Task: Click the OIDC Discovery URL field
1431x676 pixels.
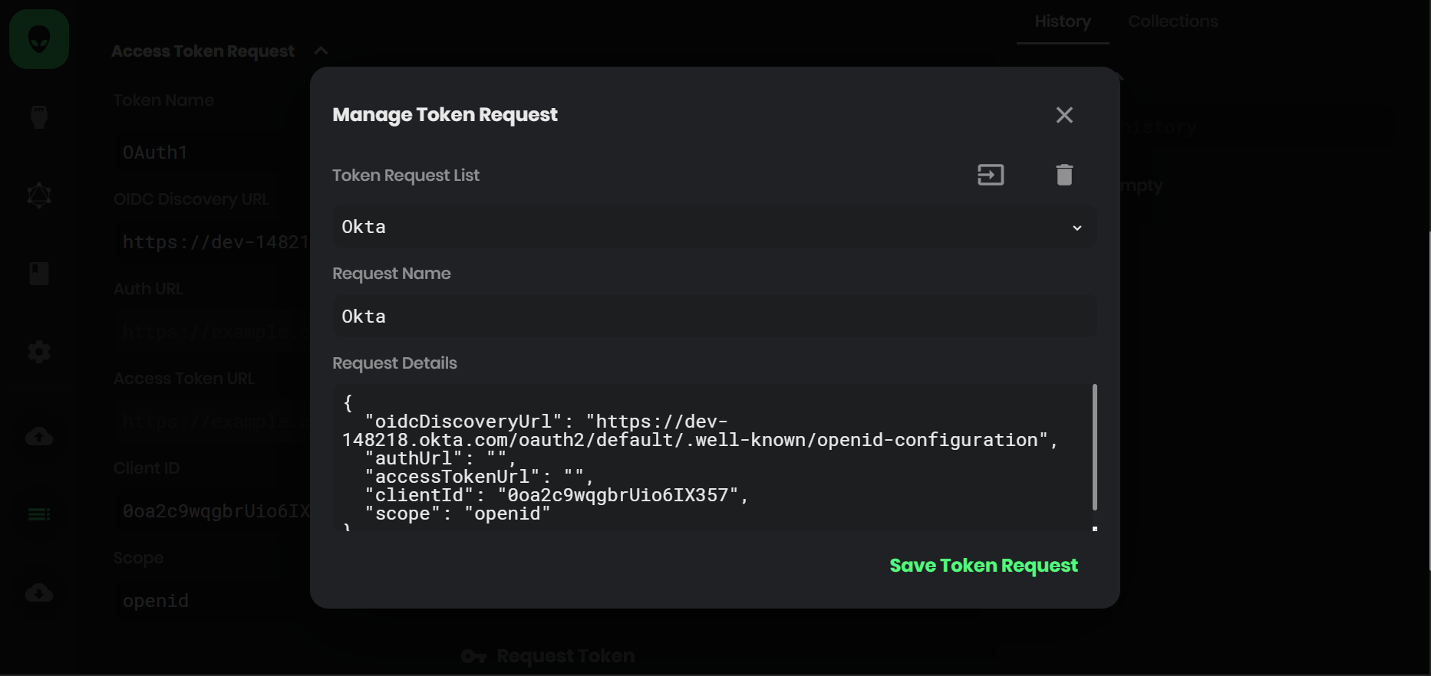Action: (213, 242)
